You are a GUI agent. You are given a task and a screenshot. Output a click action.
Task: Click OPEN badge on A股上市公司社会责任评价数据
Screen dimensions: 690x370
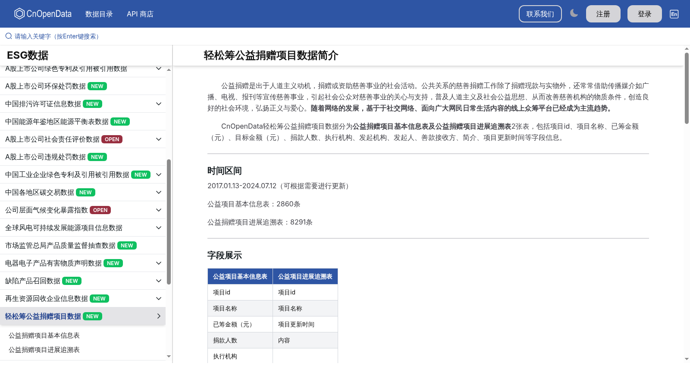(x=112, y=139)
